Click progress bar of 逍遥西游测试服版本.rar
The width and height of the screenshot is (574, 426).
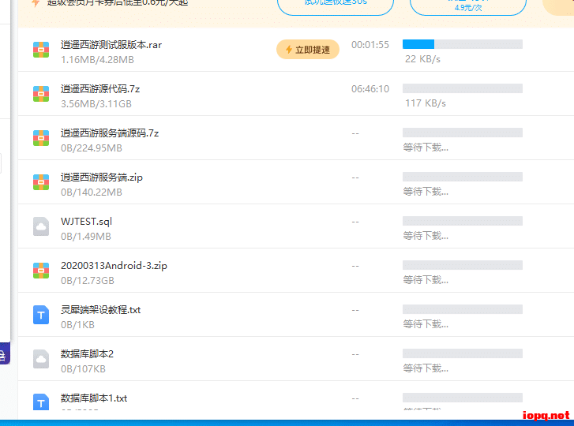point(462,44)
